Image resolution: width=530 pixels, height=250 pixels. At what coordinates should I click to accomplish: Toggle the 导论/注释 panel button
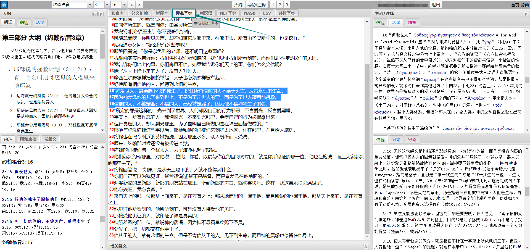(x=257, y=5)
